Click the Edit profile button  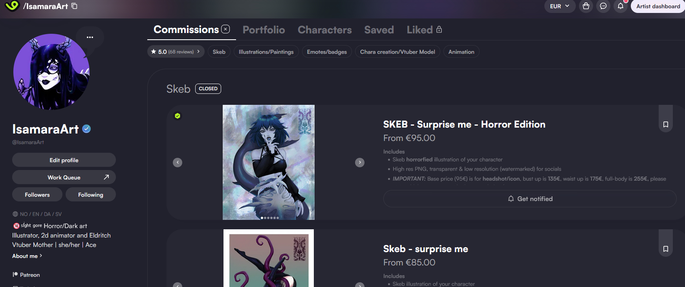coord(64,160)
